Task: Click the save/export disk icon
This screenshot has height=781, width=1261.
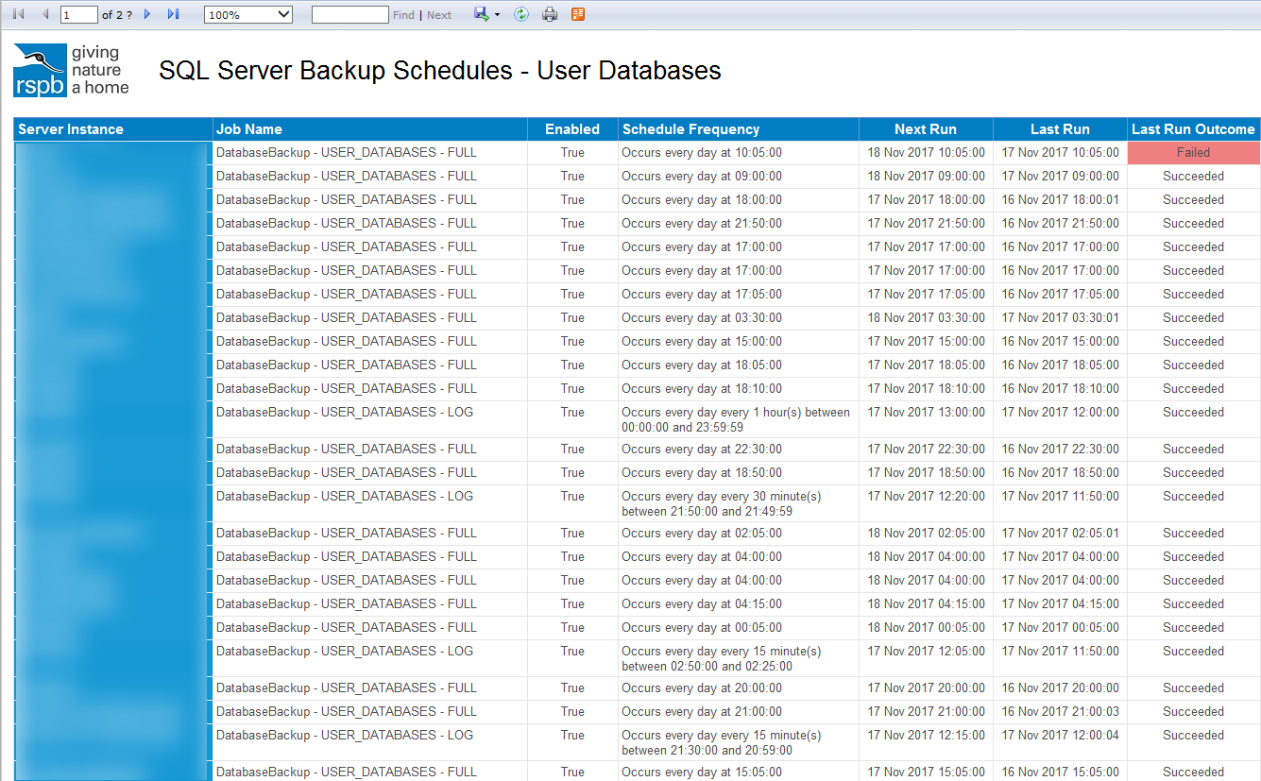Action: 480,14
